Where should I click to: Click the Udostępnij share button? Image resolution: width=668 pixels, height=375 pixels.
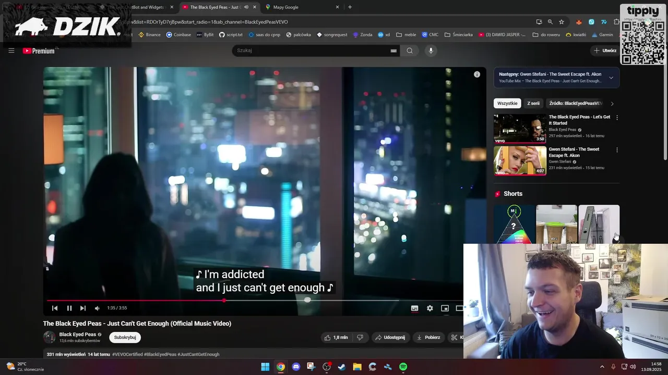pyautogui.click(x=390, y=337)
